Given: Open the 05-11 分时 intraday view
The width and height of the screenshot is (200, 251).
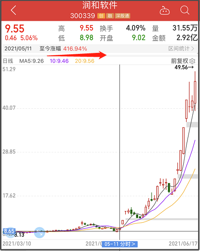Looking at the screenshot, I should (x=120, y=244).
